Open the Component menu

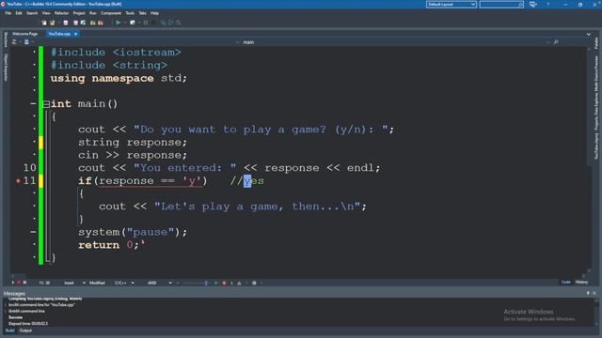(x=111, y=13)
